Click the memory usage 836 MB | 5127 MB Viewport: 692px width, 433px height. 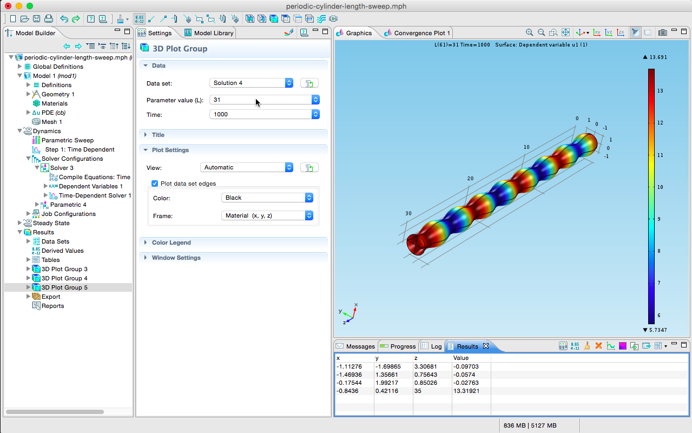[x=530, y=425]
